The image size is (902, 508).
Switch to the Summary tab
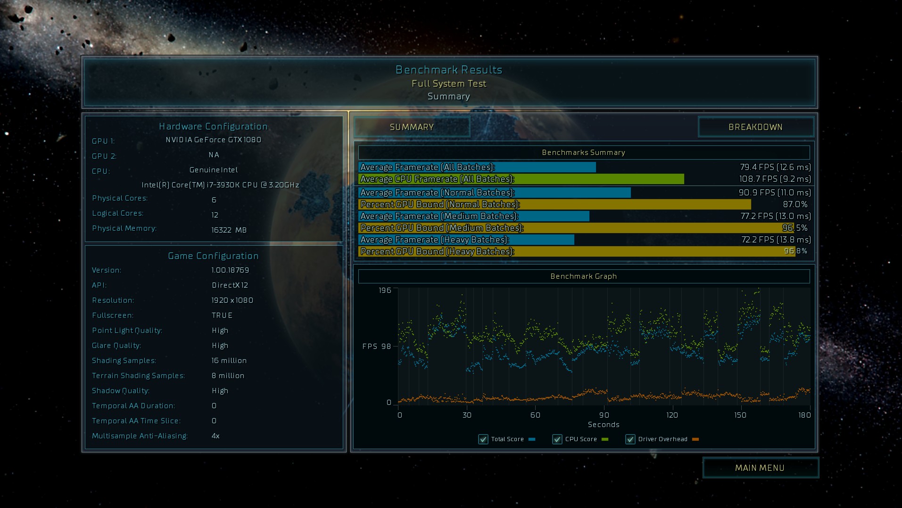pyautogui.click(x=412, y=127)
